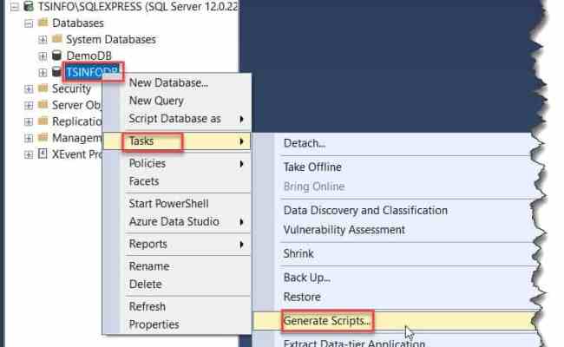Open the Policies submenu entry
This screenshot has width=564, height=347.
click(177, 163)
